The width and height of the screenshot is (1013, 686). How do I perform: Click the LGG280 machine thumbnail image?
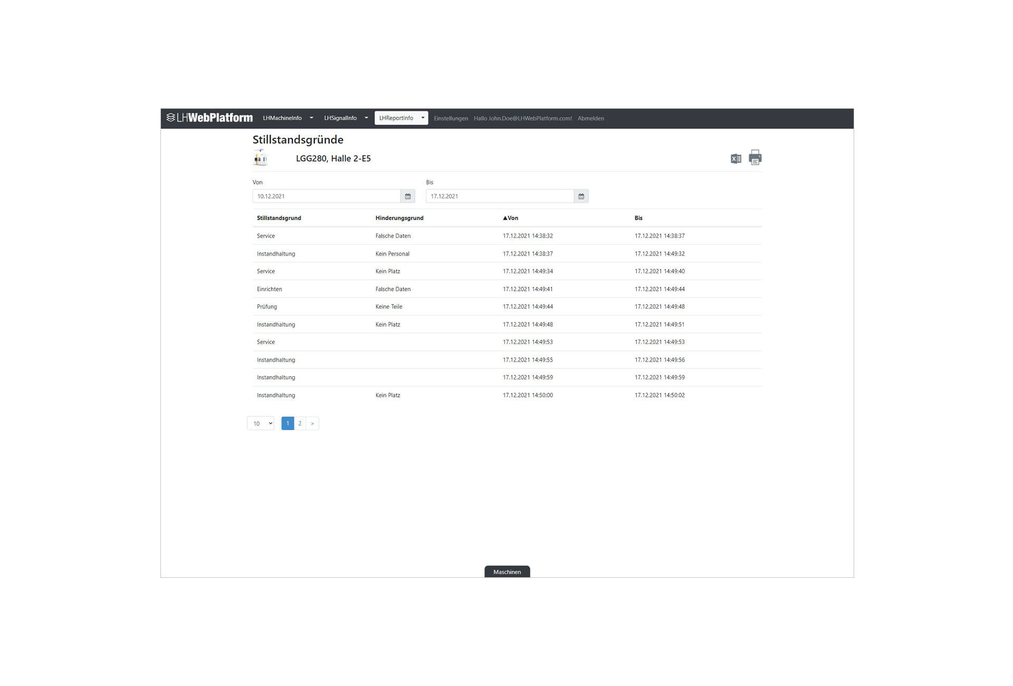click(261, 158)
